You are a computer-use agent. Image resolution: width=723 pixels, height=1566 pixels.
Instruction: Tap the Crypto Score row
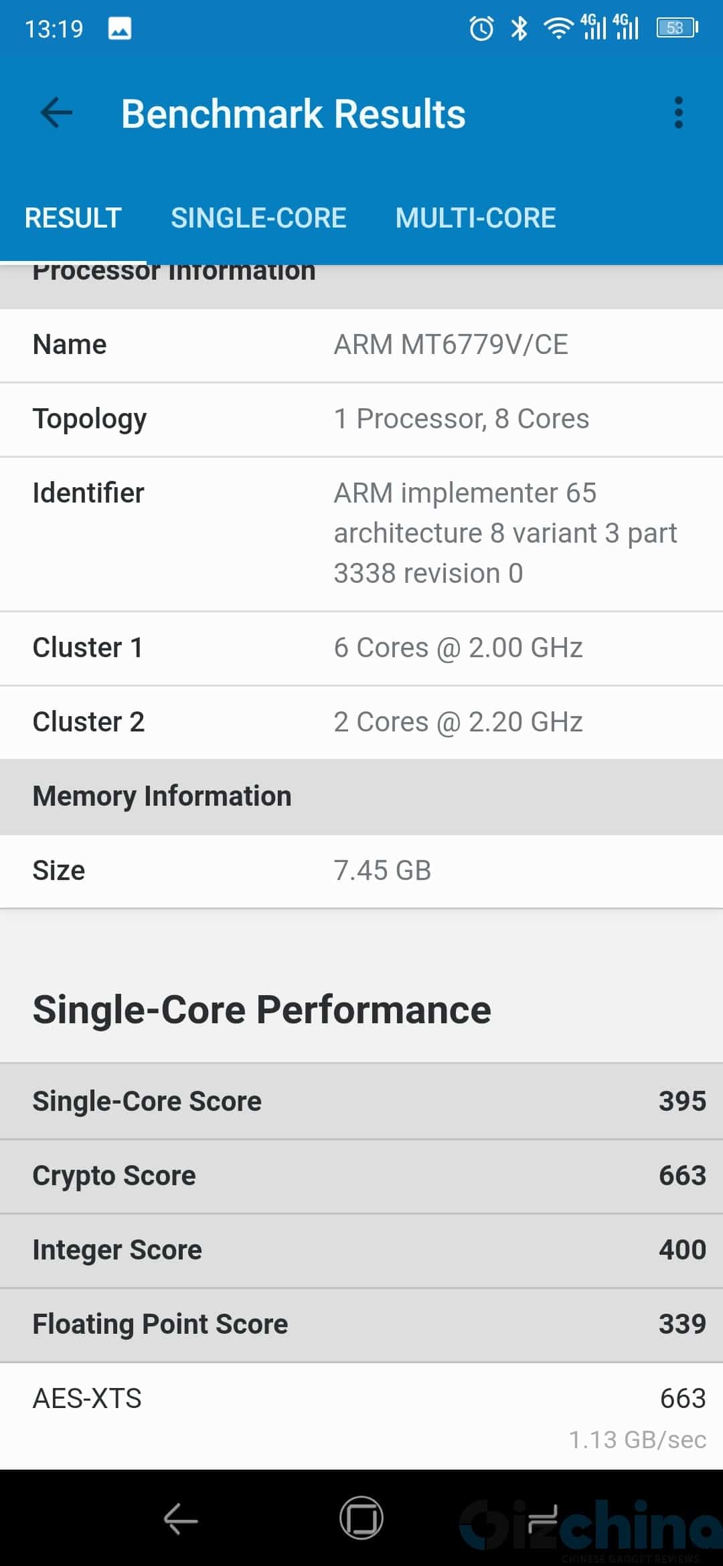click(x=361, y=1176)
